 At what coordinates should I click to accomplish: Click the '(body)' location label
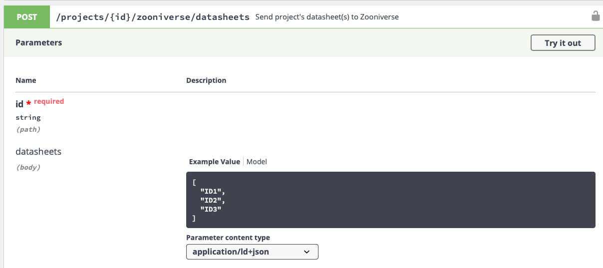pyautogui.click(x=28, y=167)
